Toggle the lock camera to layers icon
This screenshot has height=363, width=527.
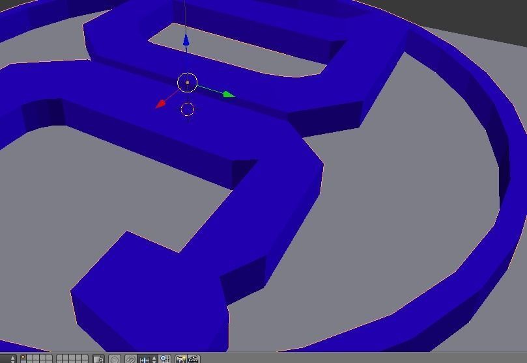pyautogui.click(x=98, y=359)
